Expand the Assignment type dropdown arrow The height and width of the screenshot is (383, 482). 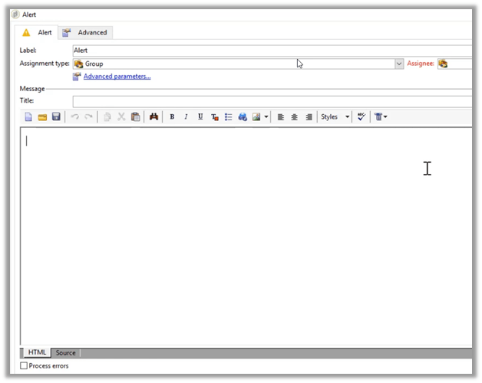coord(399,64)
